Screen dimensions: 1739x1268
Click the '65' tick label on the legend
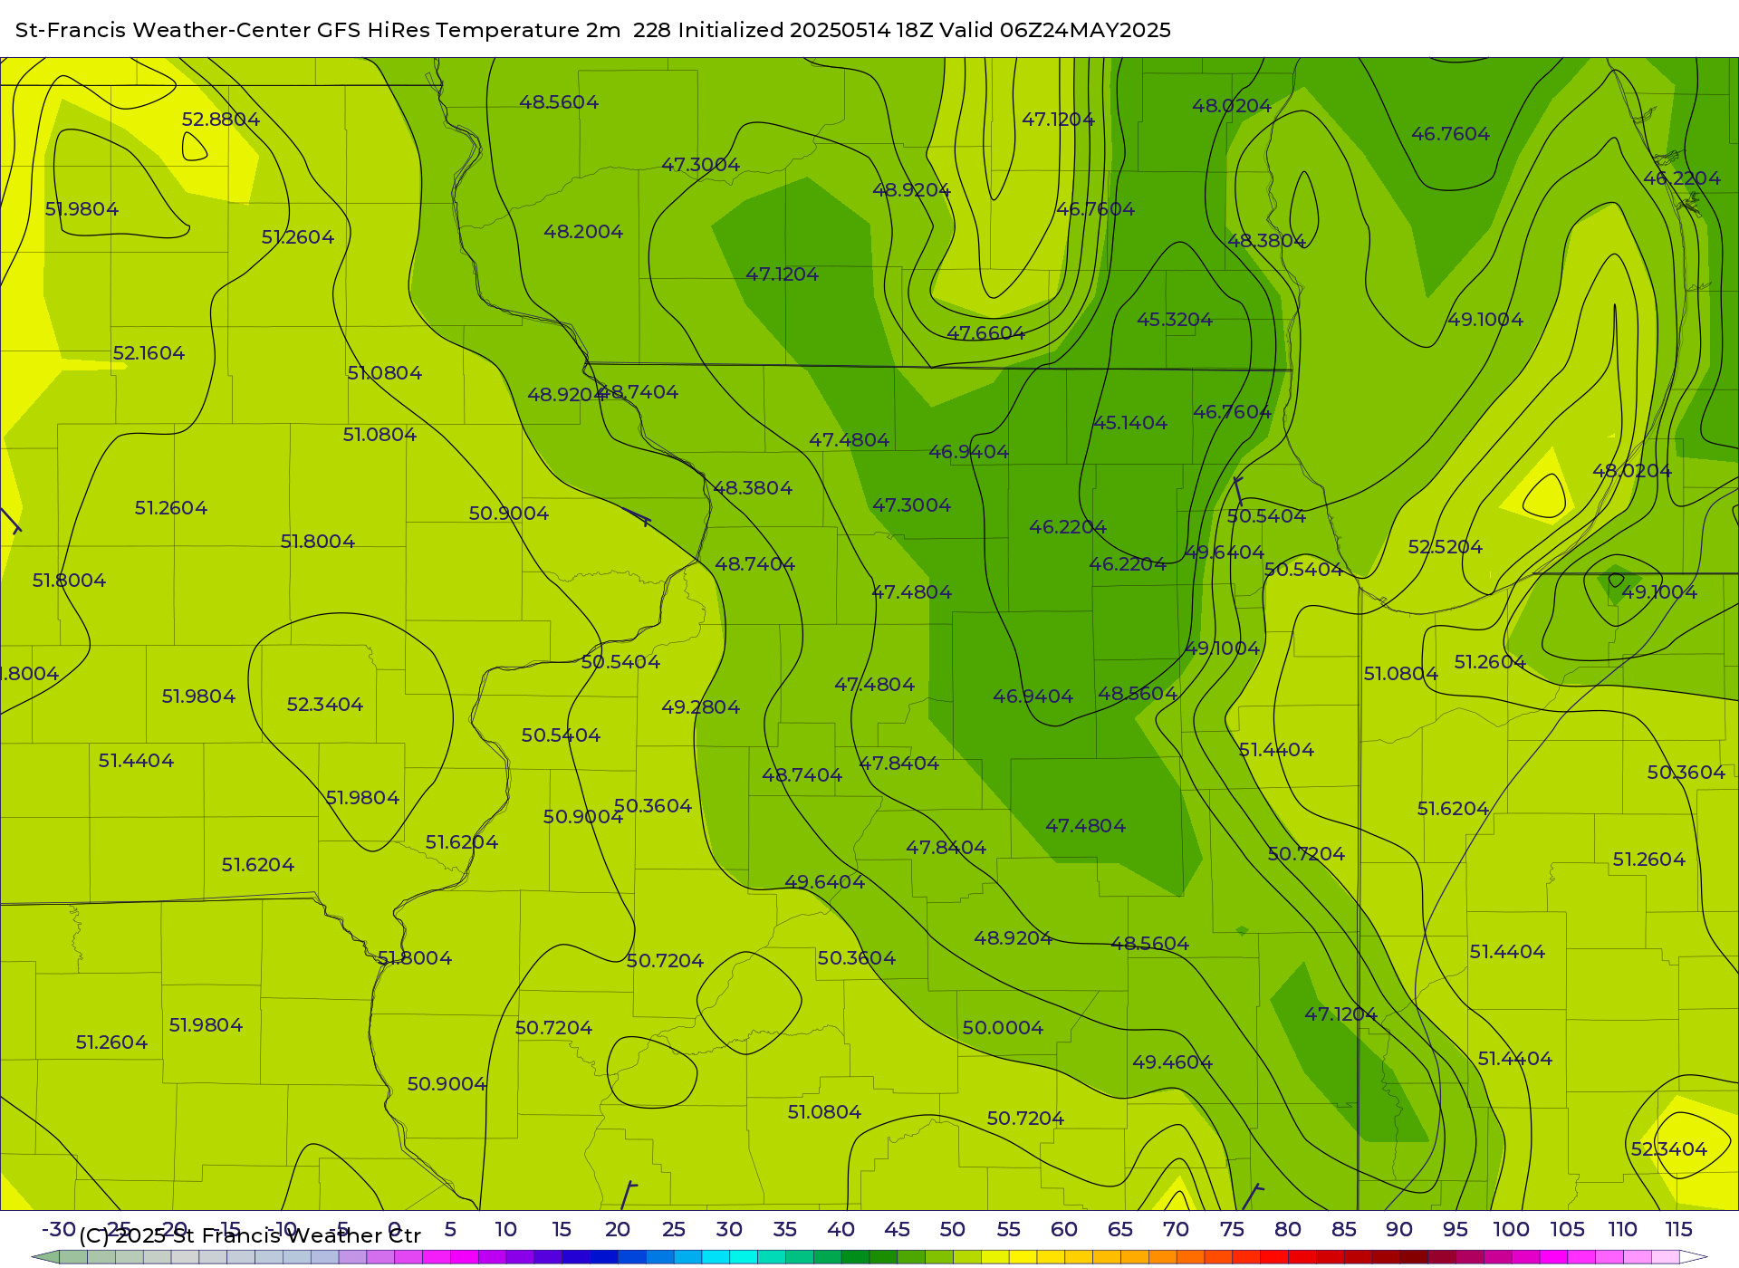click(x=1120, y=1230)
